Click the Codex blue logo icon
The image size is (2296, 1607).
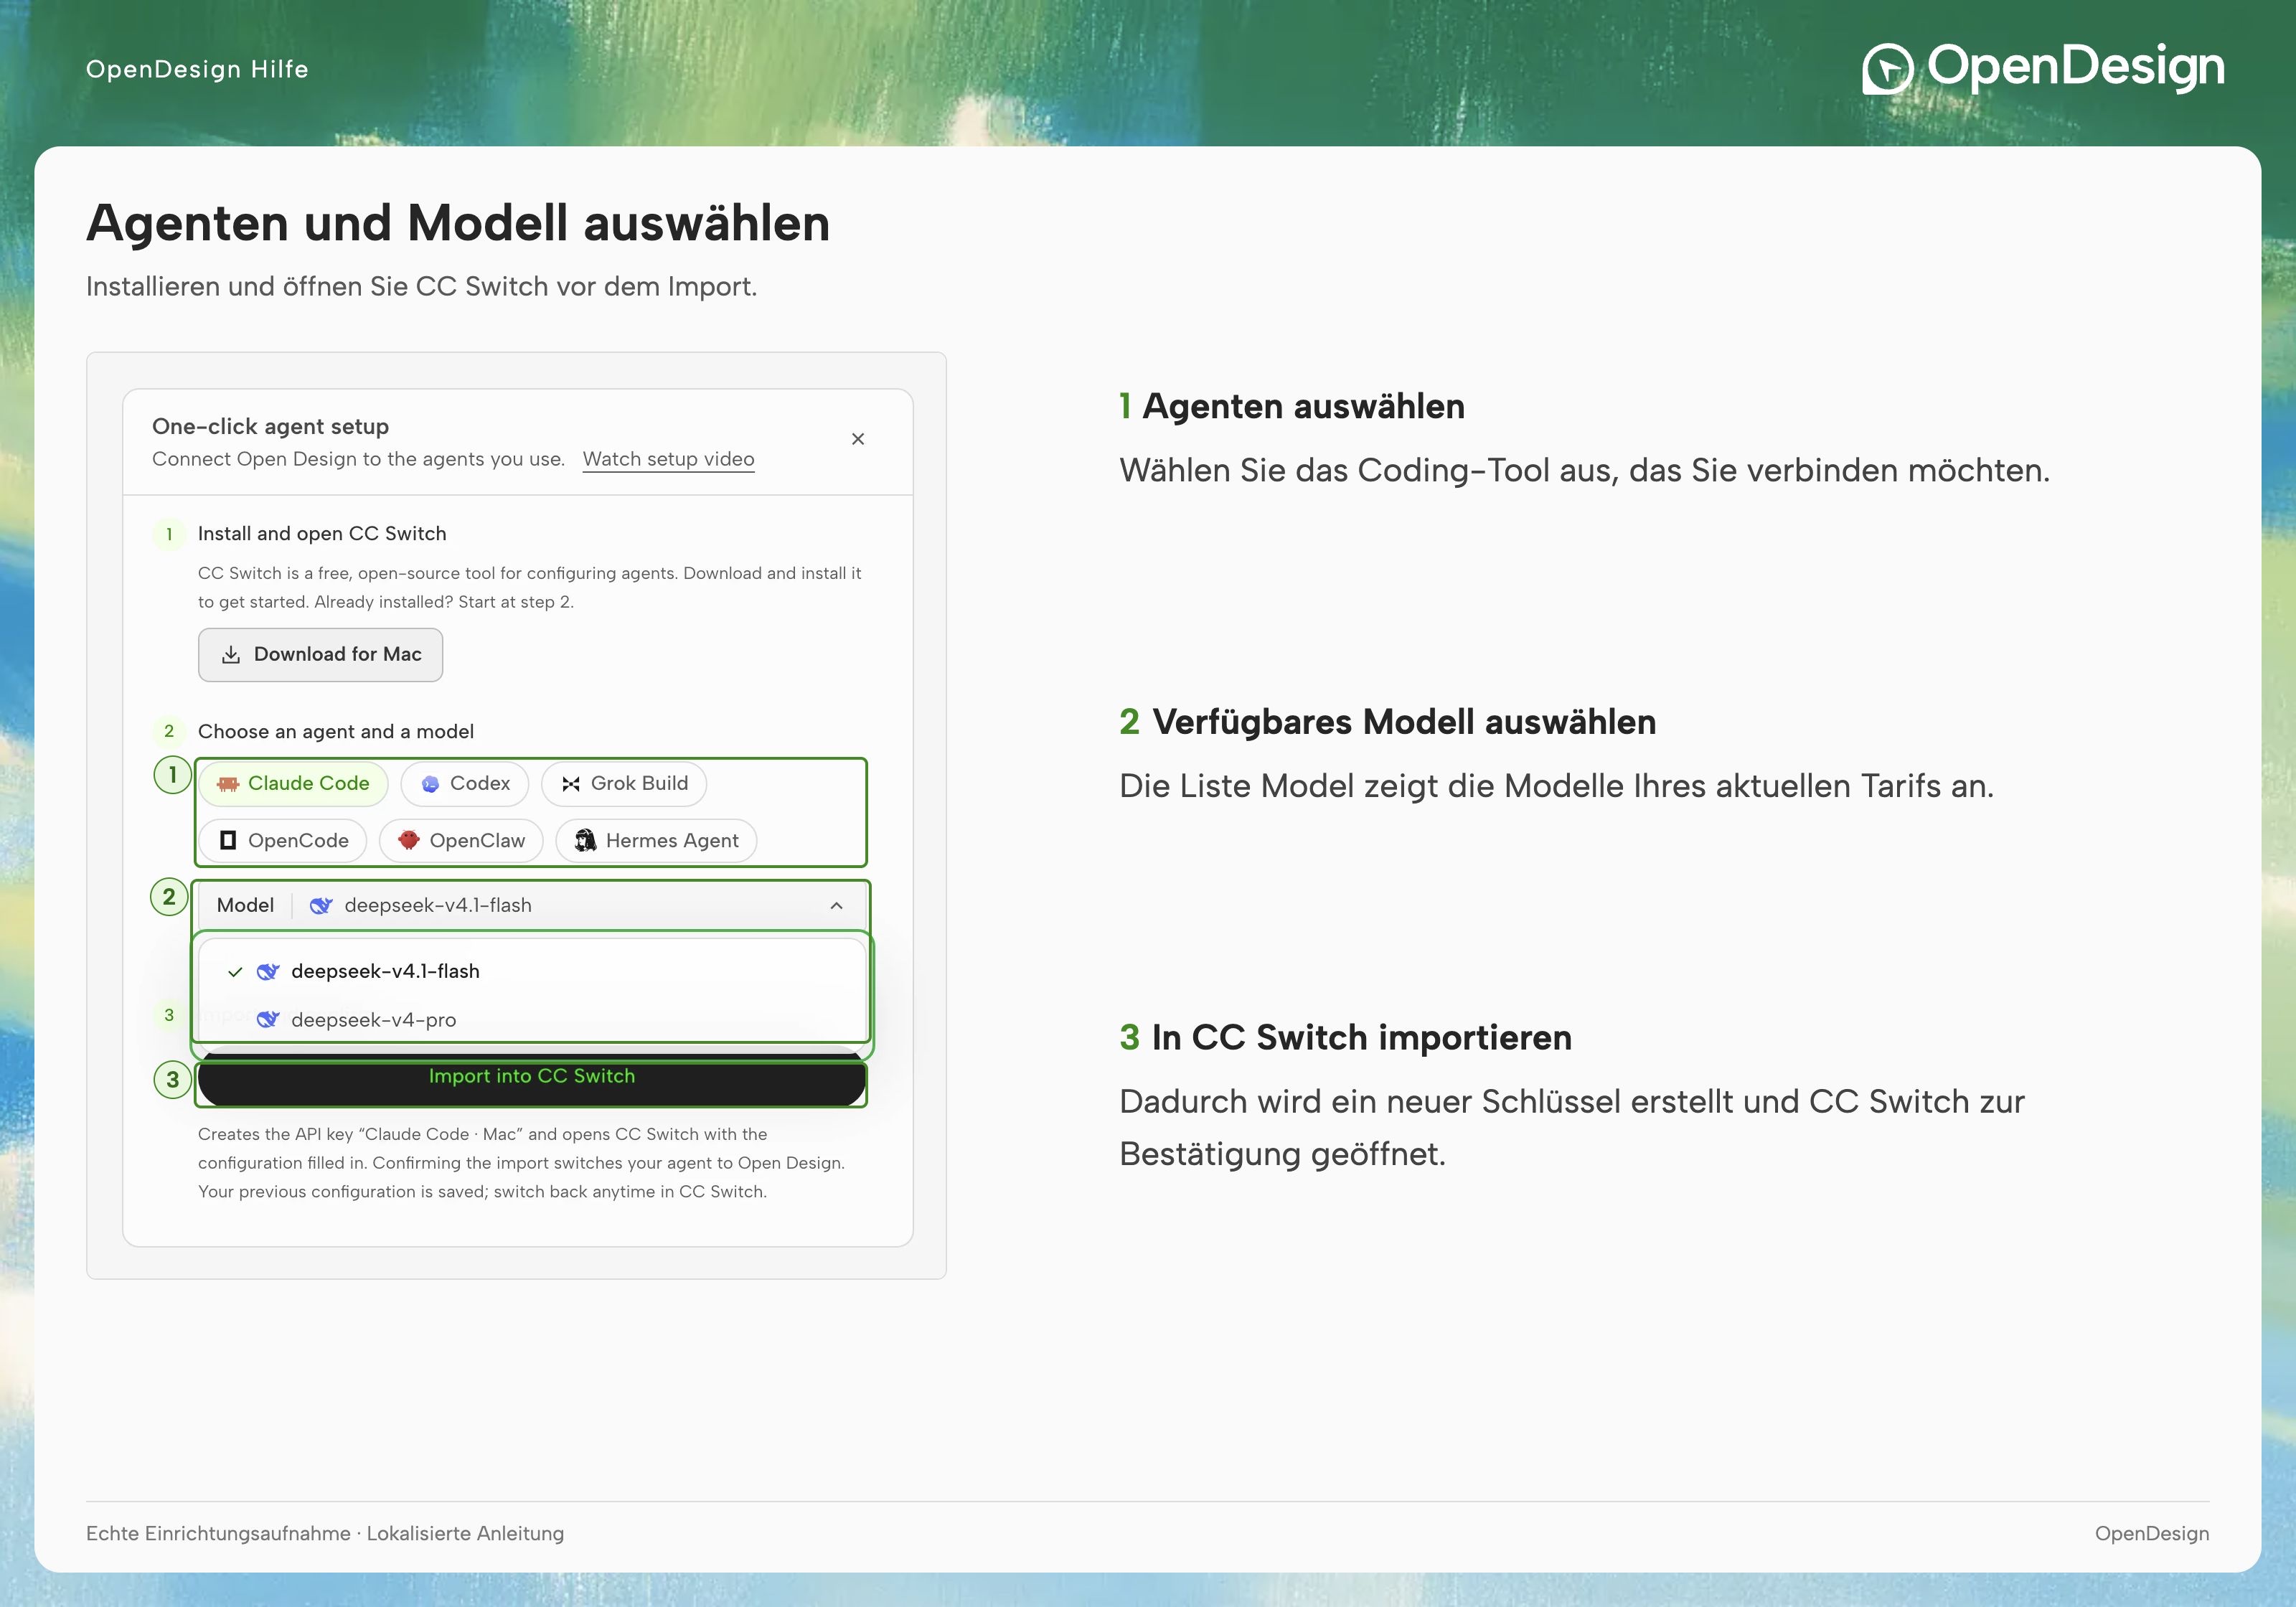[x=430, y=784]
